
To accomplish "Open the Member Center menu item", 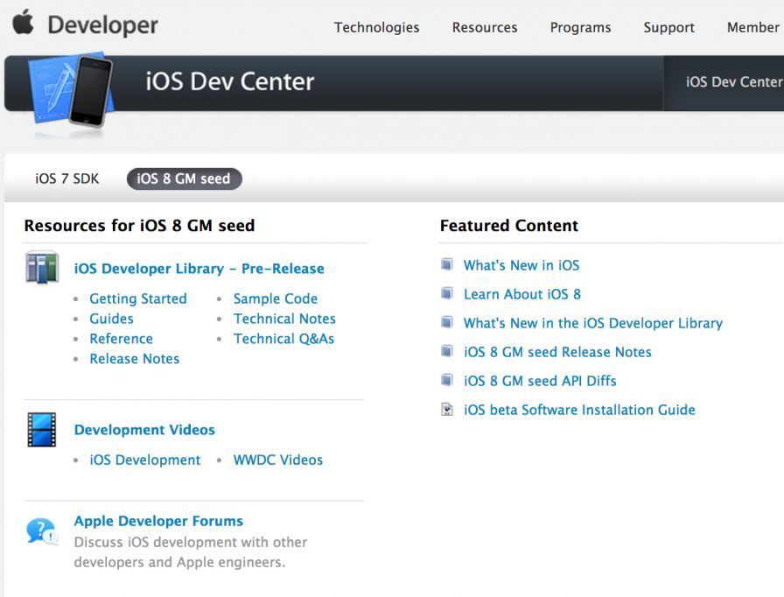I will click(x=755, y=27).
